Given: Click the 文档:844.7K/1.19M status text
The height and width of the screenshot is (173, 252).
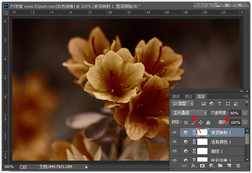Looking at the screenshot, I should point(55,167).
